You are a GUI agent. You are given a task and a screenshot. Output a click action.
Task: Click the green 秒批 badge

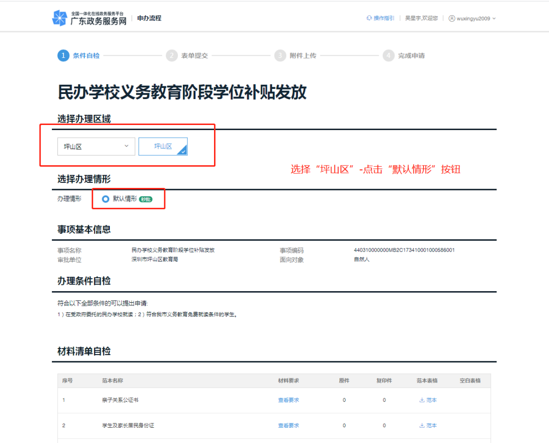pyautogui.click(x=146, y=199)
